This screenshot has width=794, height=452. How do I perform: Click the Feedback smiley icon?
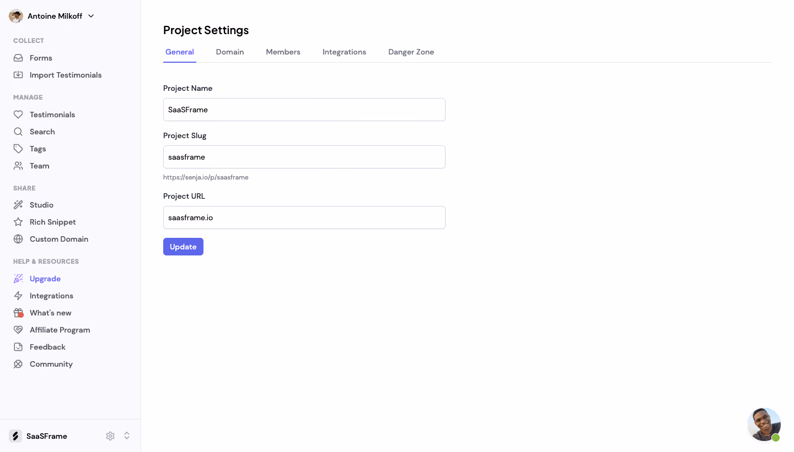coord(18,347)
